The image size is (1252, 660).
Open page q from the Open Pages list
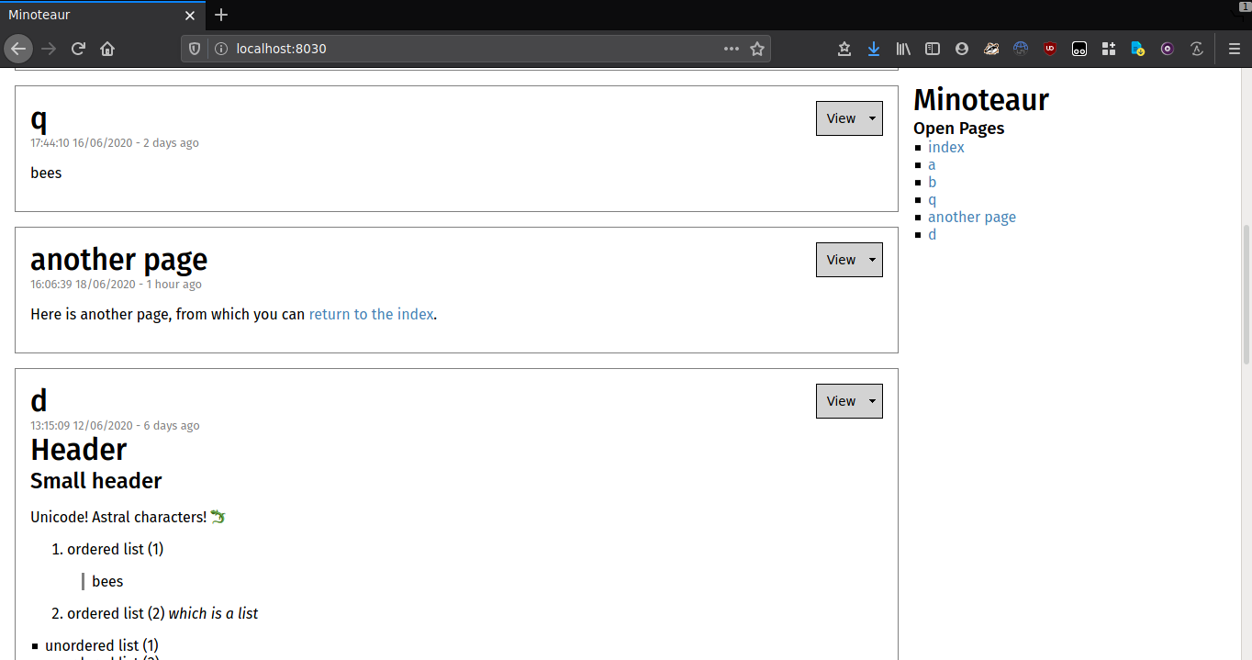(x=933, y=199)
